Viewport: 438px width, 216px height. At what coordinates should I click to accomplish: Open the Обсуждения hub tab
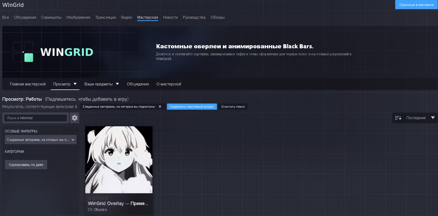coord(25,17)
